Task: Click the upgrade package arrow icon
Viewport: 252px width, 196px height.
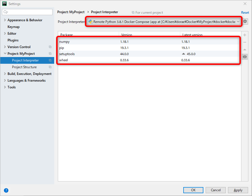Action: pos(245,49)
